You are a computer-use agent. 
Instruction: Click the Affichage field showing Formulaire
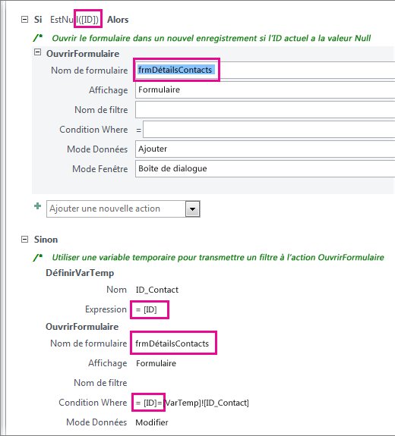(x=265, y=90)
